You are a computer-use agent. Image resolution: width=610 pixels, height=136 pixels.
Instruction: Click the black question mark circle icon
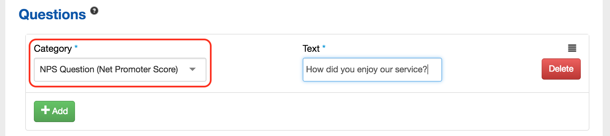click(94, 11)
